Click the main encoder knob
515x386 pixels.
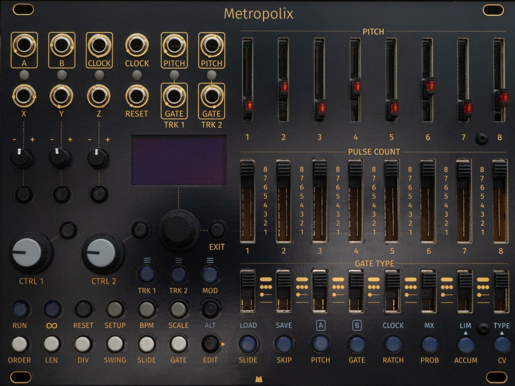tap(179, 229)
